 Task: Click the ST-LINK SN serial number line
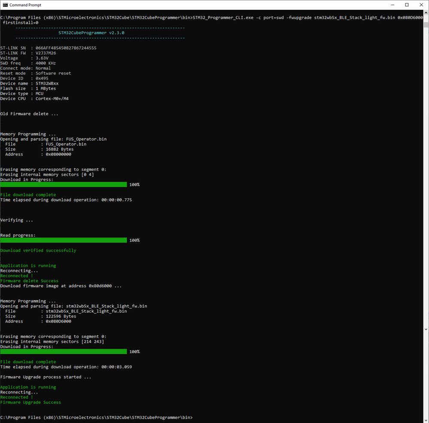[49, 48]
